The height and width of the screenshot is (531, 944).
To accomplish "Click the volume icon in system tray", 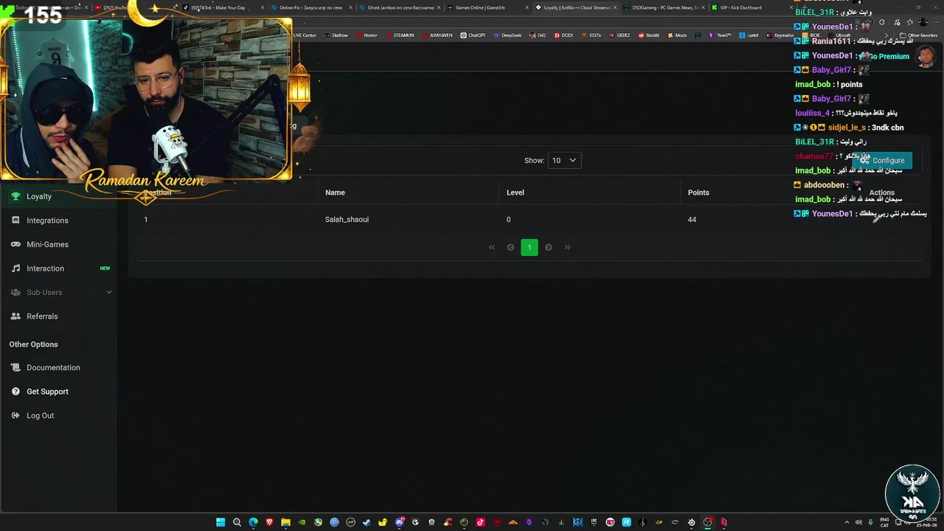I will [858, 522].
